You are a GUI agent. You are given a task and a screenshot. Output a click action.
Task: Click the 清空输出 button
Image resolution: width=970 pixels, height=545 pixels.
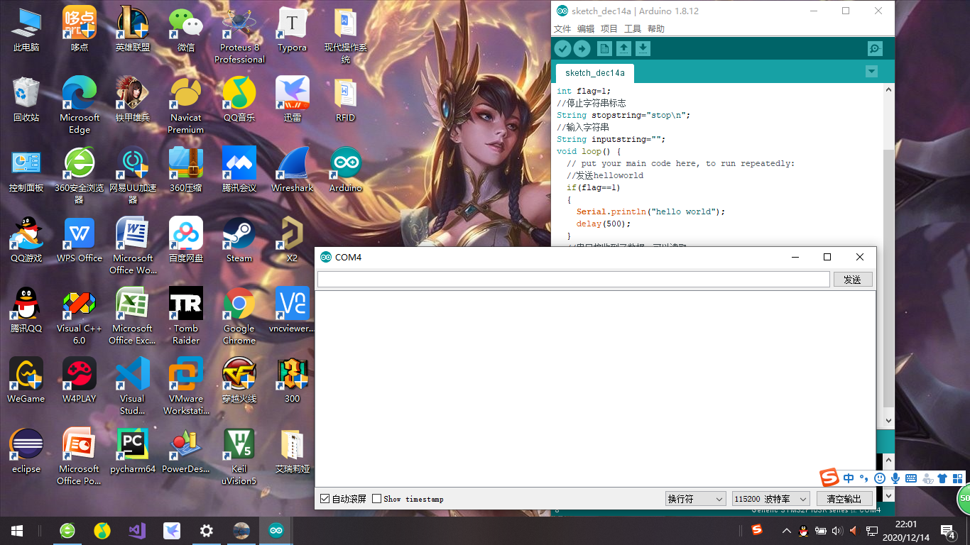tap(844, 499)
